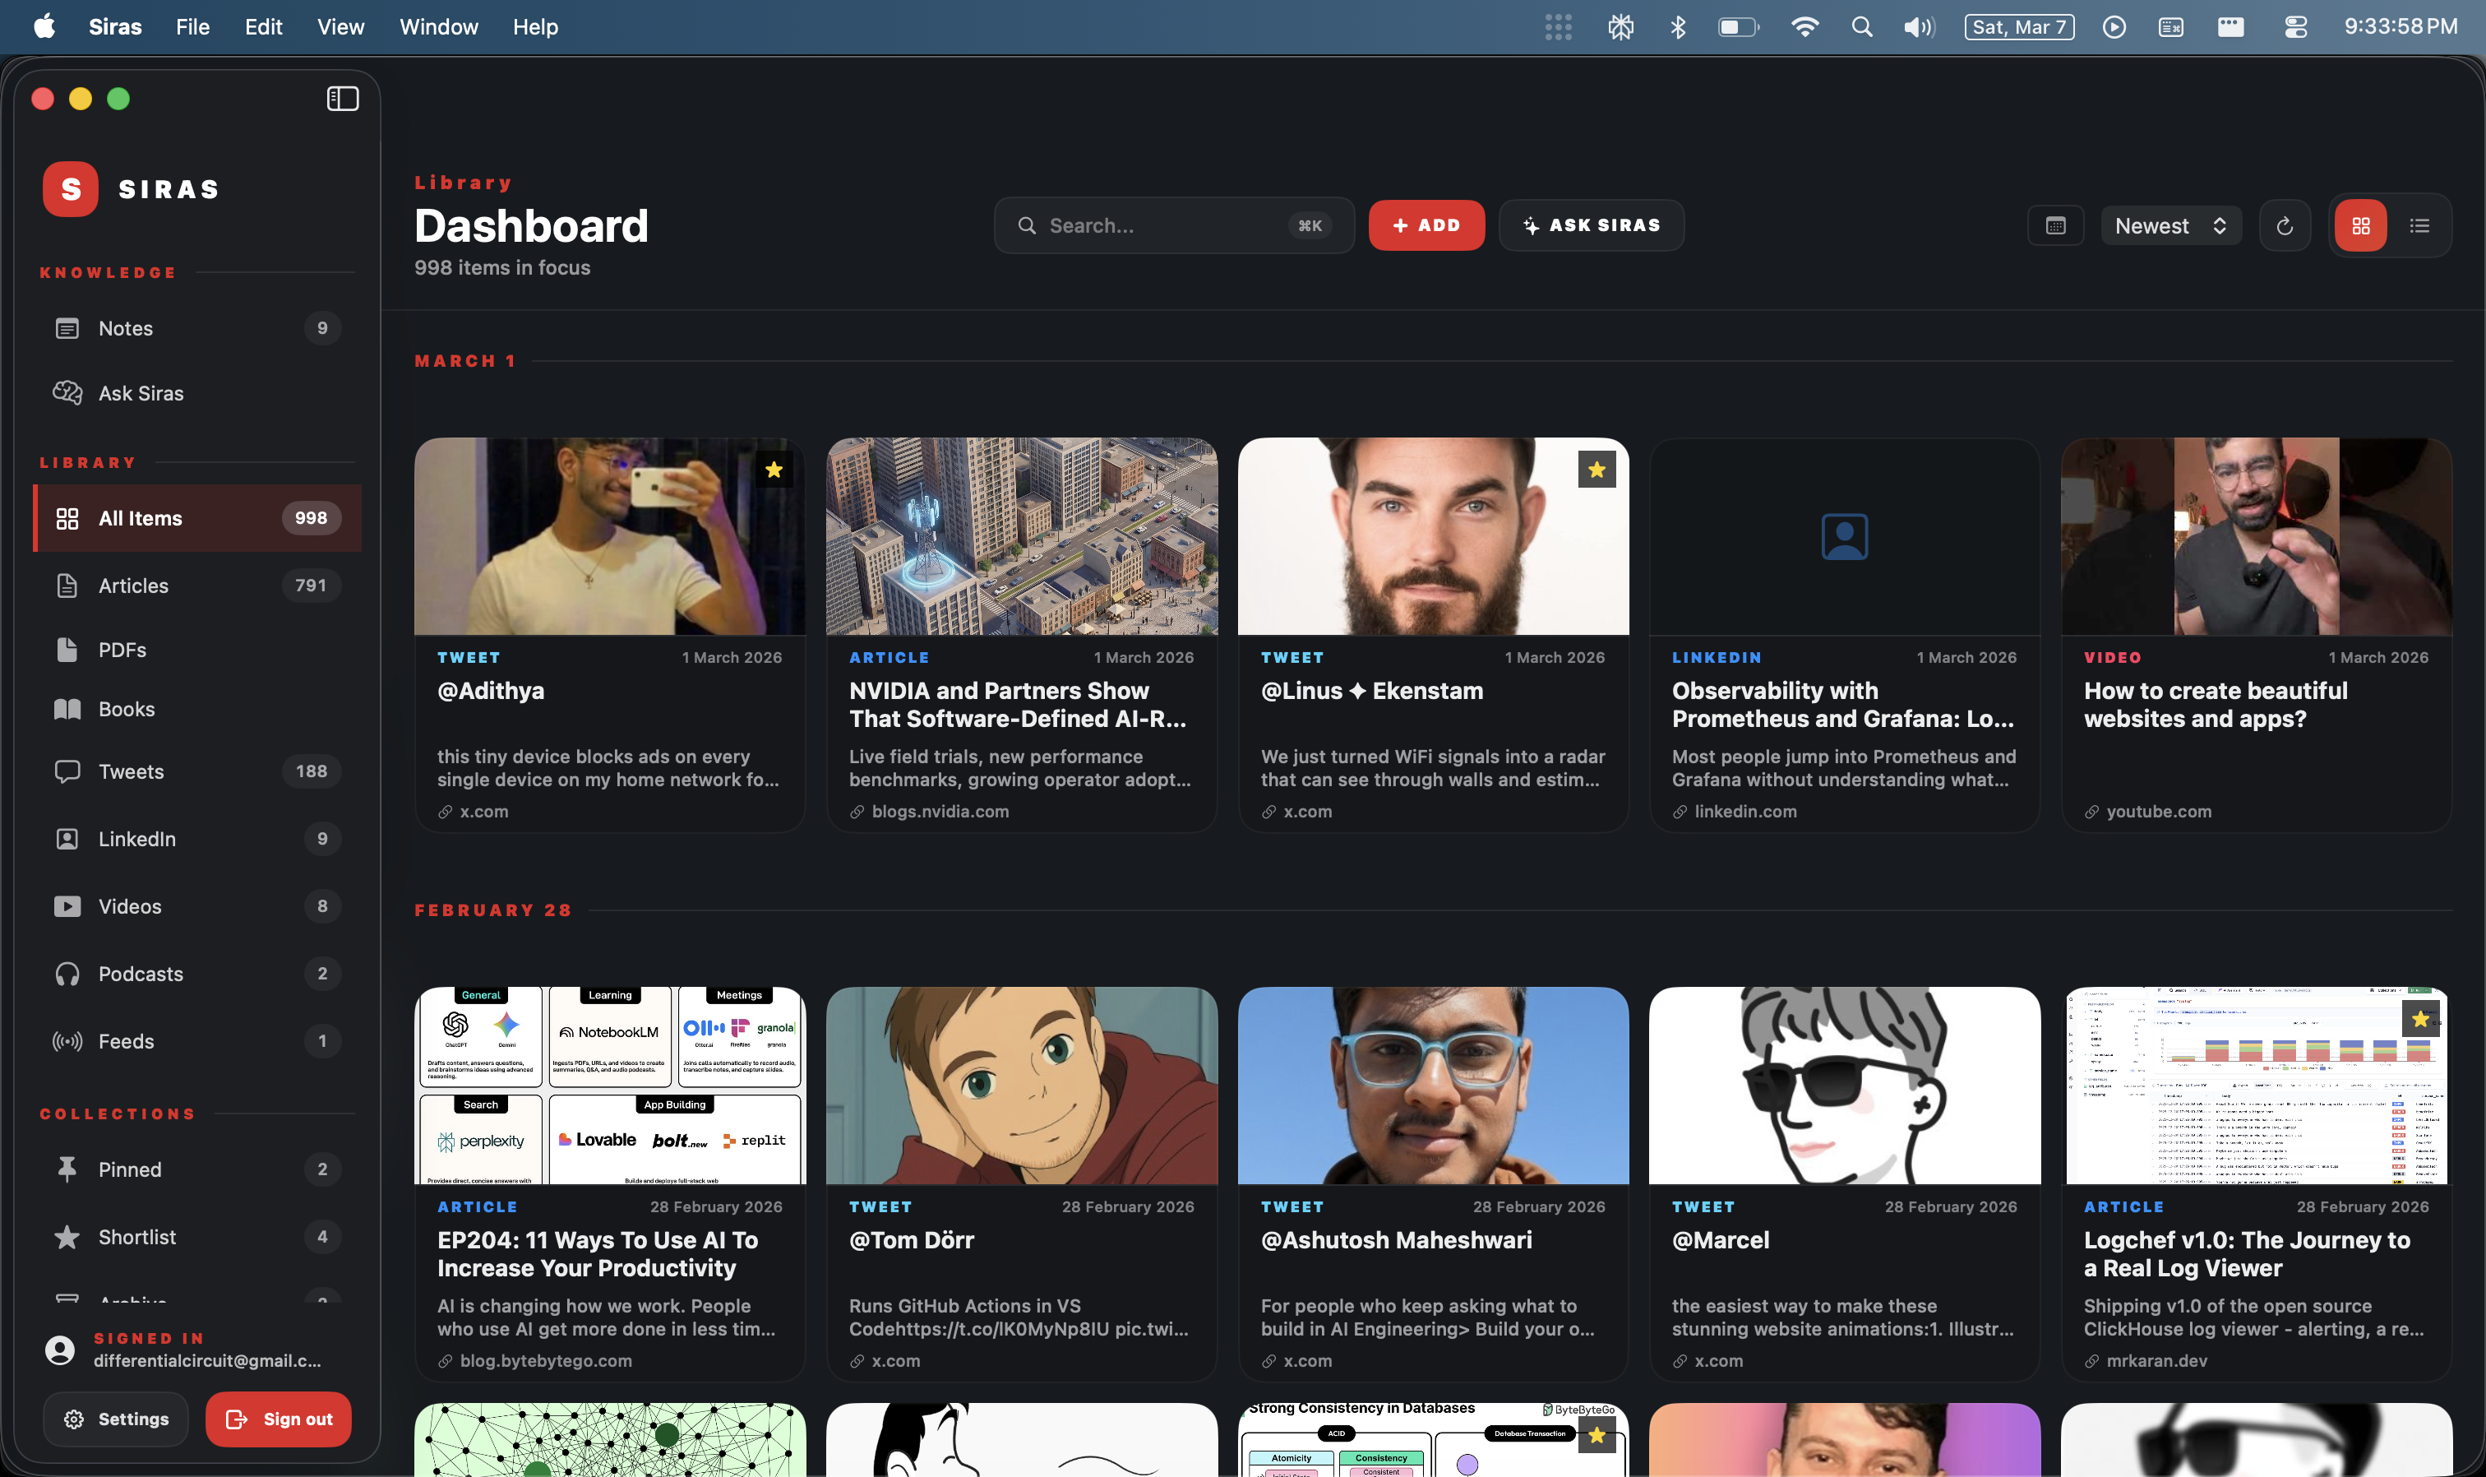The width and height of the screenshot is (2486, 1477).
Task: Browse the Videos library section
Action: coord(129,905)
